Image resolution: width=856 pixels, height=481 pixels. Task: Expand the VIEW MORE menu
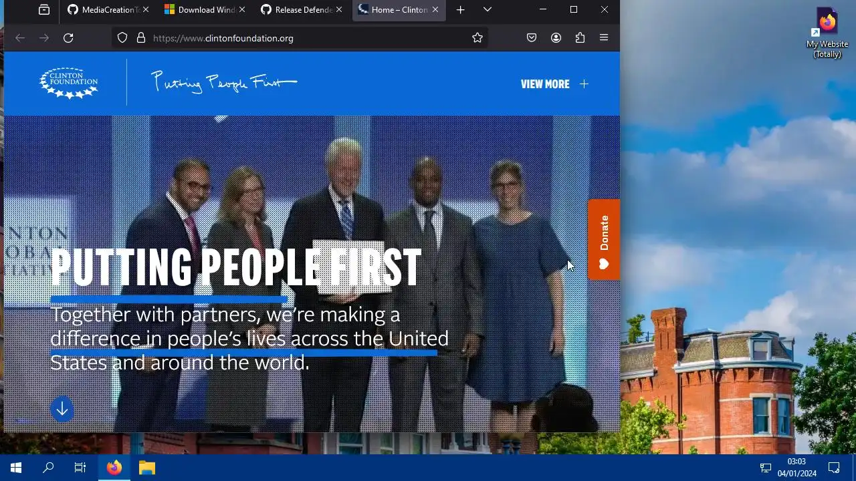(x=554, y=84)
